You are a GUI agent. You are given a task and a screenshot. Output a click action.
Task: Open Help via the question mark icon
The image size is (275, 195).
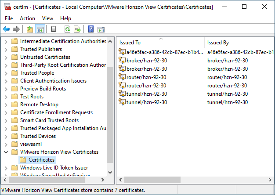(90, 29)
